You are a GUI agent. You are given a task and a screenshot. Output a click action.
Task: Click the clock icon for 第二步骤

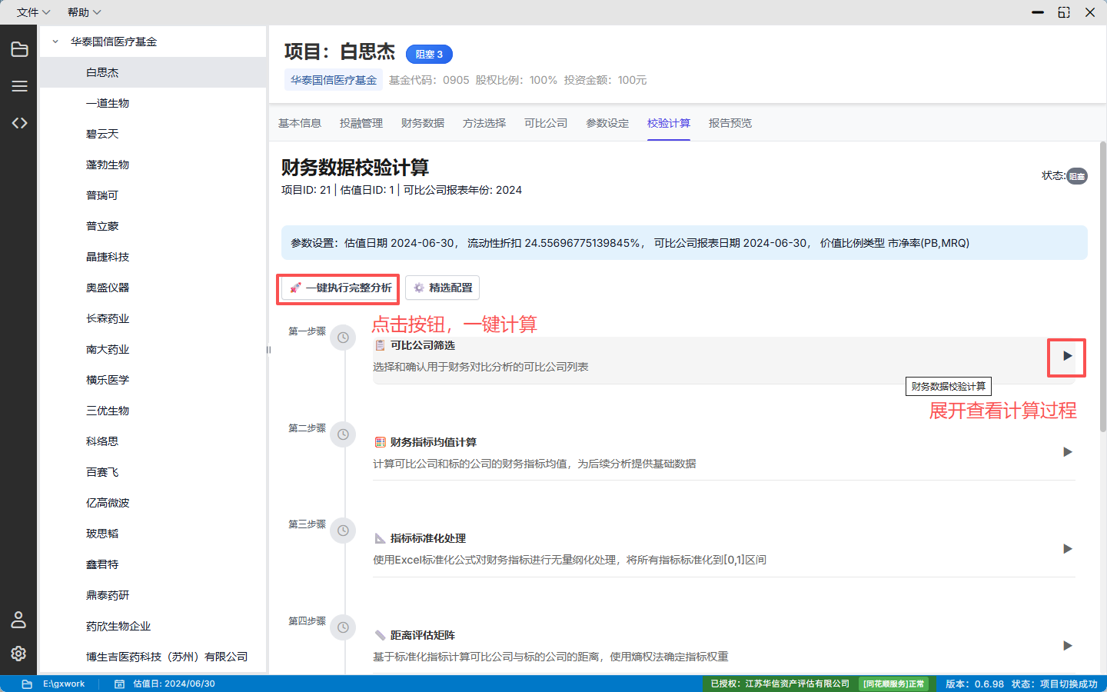tap(343, 434)
